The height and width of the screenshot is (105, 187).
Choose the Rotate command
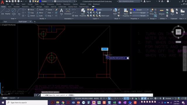[40, 10]
